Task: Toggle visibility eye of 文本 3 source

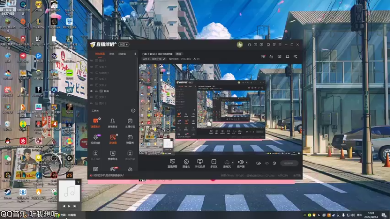Action: tap(91, 97)
